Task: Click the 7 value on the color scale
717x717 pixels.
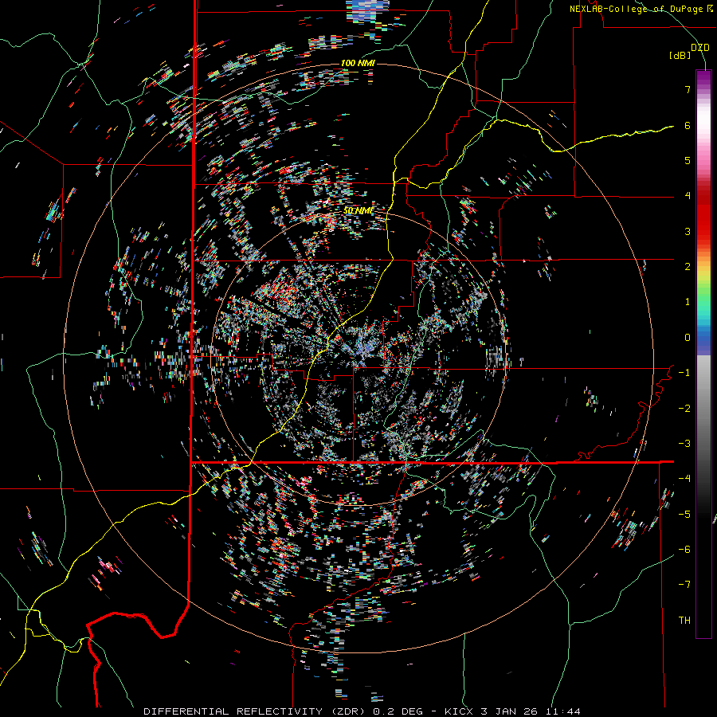Action: pos(688,89)
